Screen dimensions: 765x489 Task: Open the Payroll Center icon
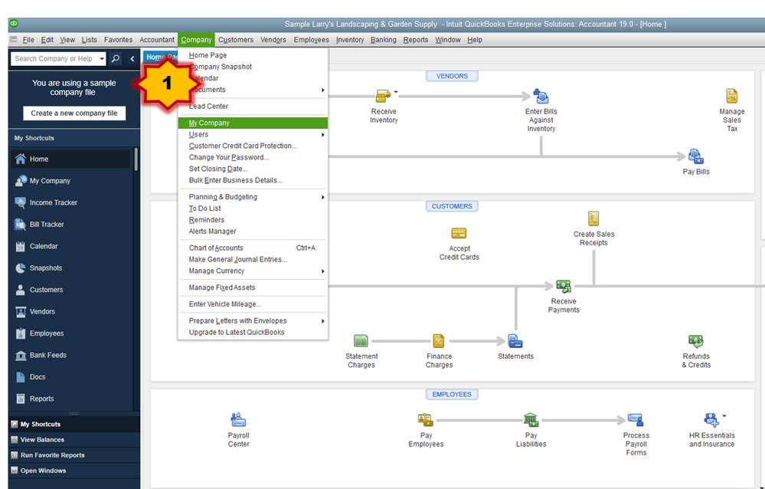(238, 419)
